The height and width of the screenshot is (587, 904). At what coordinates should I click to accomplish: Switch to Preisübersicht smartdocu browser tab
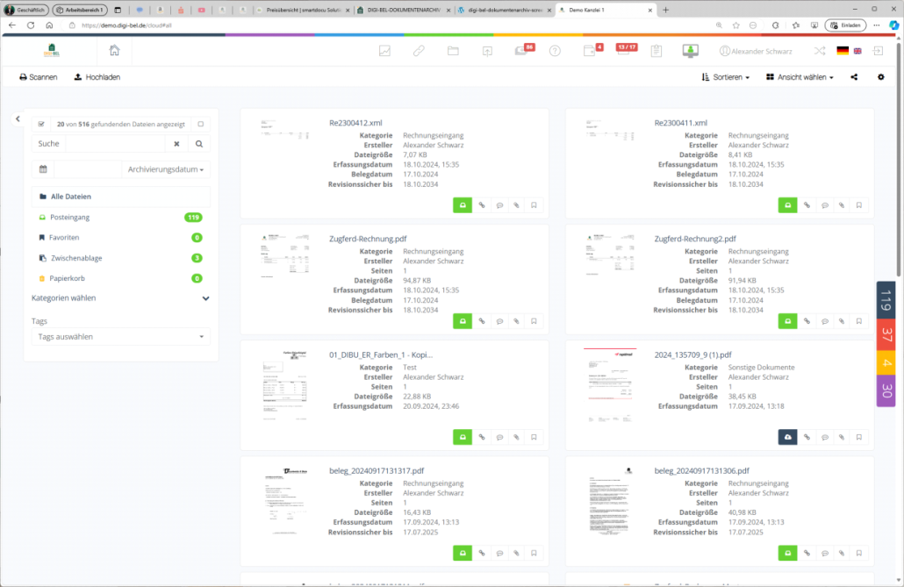pyautogui.click(x=302, y=10)
